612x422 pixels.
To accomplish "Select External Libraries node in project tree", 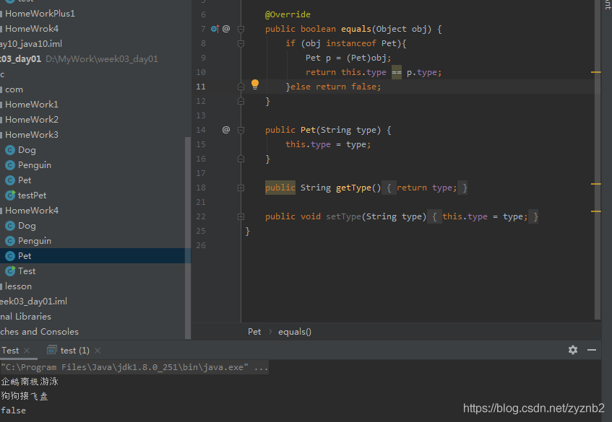I will 26,317.
